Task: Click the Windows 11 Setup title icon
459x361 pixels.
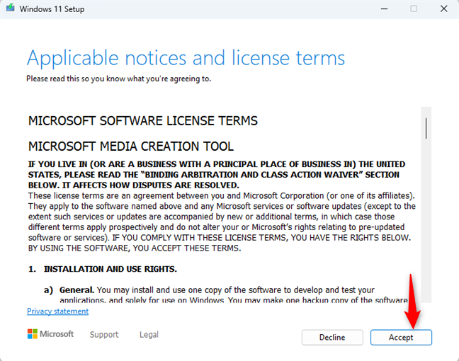Action: [10, 8]
